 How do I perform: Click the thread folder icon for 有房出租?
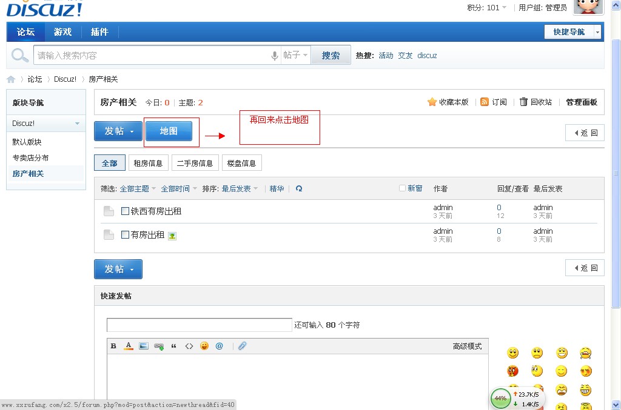tap(109, 235)
